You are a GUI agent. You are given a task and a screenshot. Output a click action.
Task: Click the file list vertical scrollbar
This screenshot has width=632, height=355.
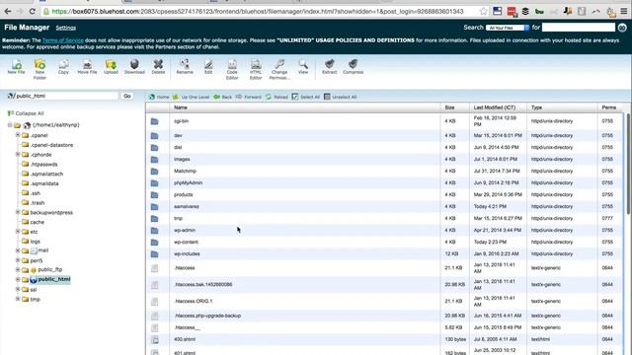point(628,163)
